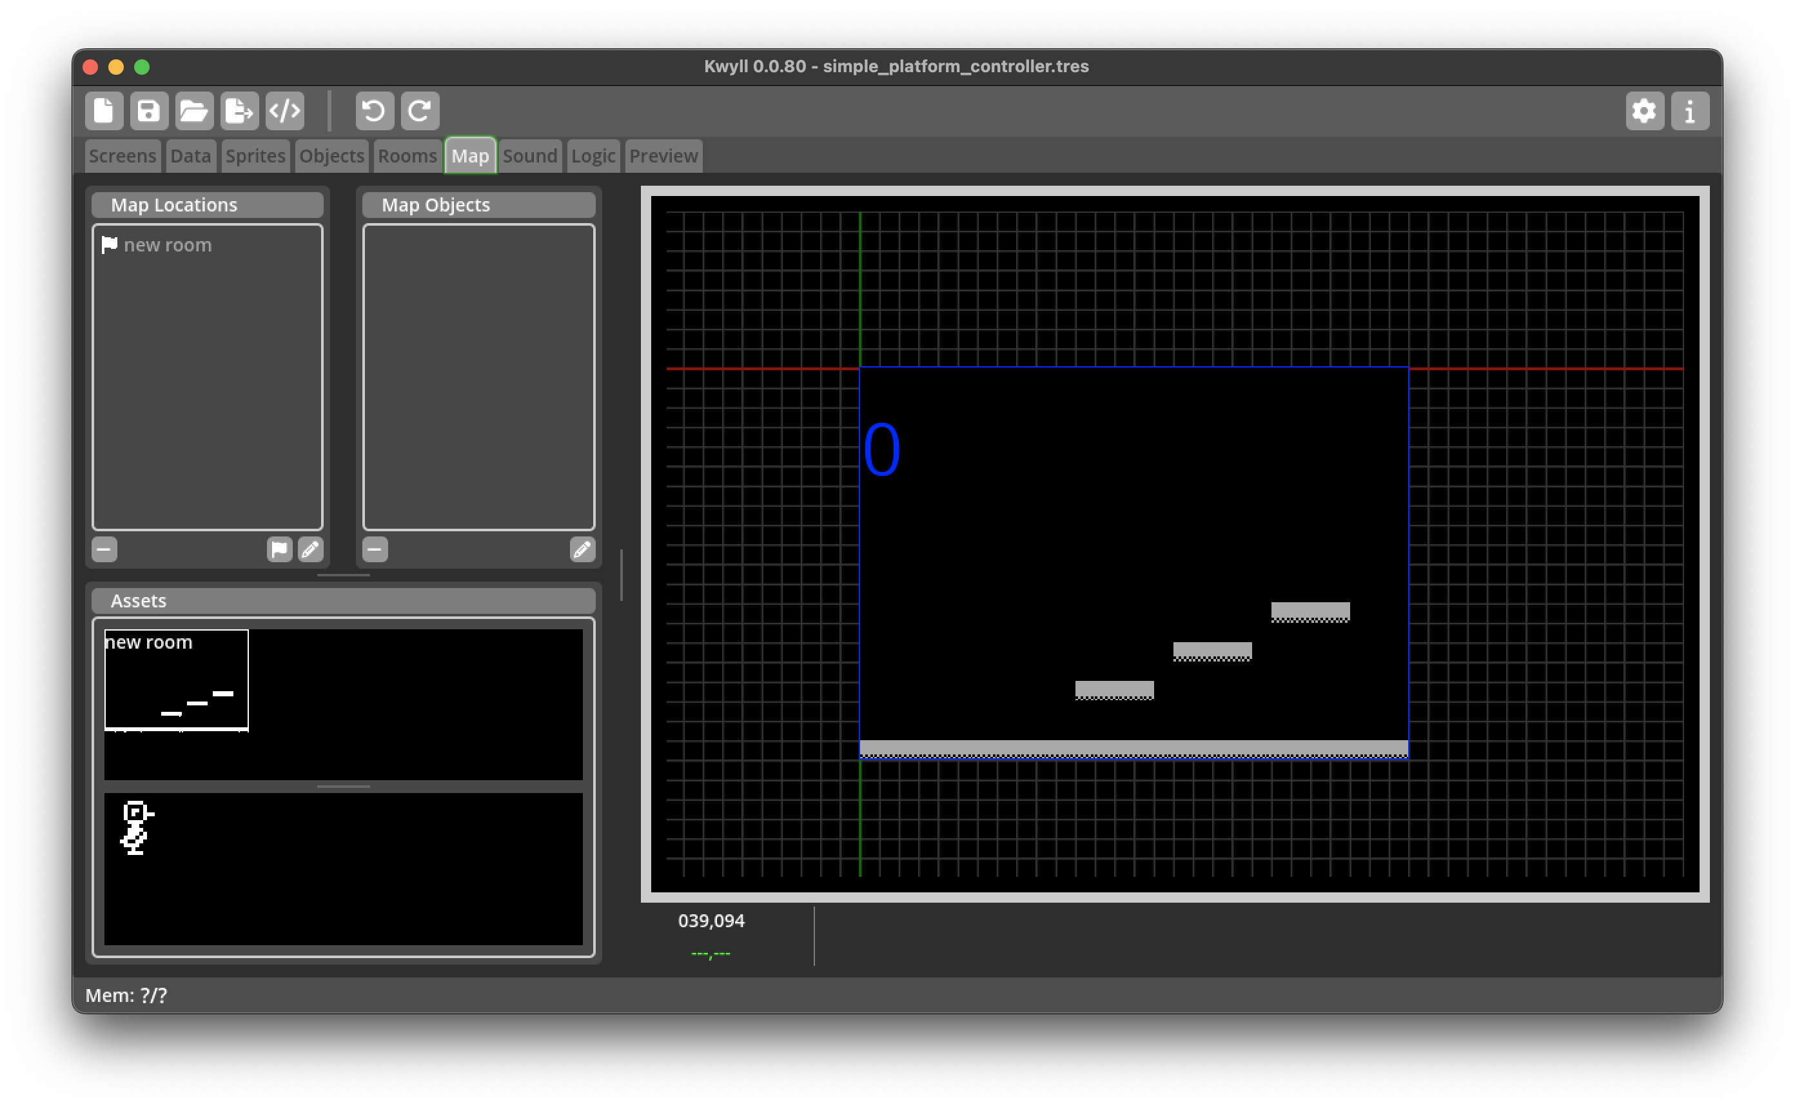Screen dimensions: 1795x1109
Task: Click the flag button under Map Locations
Action: 279,549
